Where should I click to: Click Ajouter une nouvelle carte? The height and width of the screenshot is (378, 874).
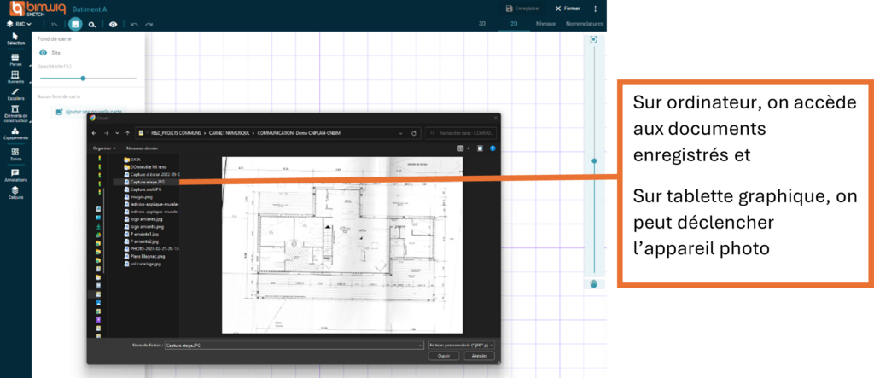pos(88,112)
